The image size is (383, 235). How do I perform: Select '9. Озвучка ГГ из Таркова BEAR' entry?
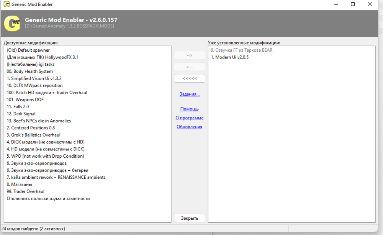click(x=241, y=49)
